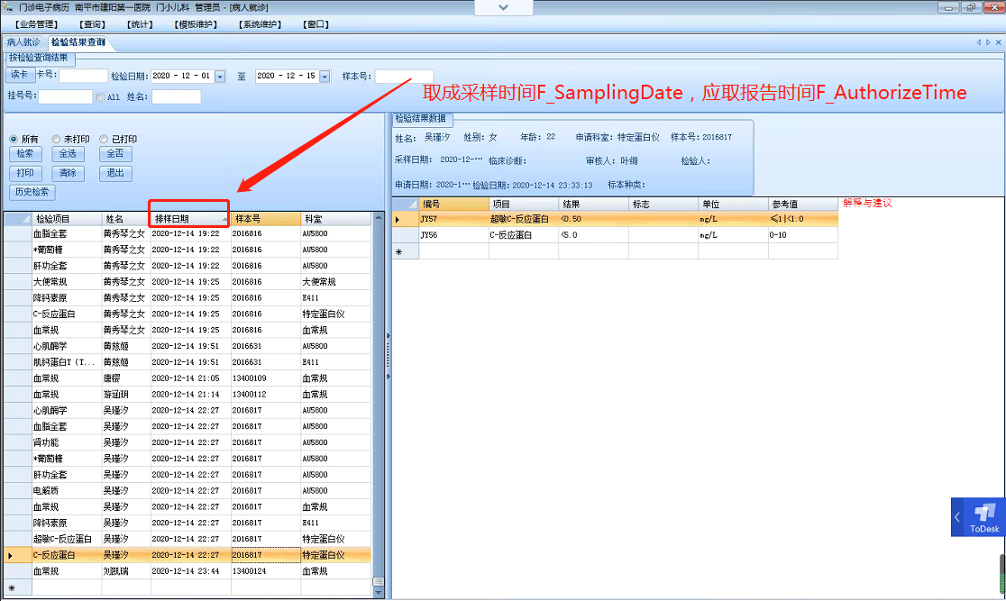Open the start date 2020-12-01 dropdown
The height and width of the screenshot is (601, 1006).
(219, 77)
